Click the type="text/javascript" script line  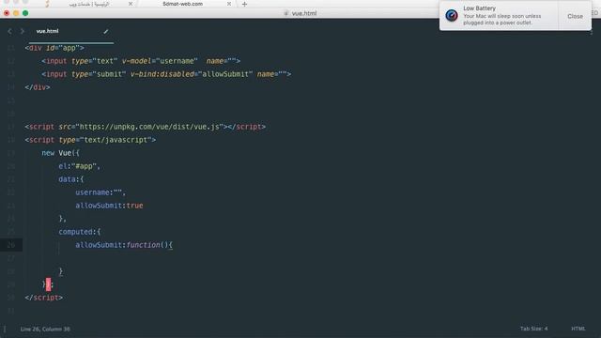click(90, 140)
